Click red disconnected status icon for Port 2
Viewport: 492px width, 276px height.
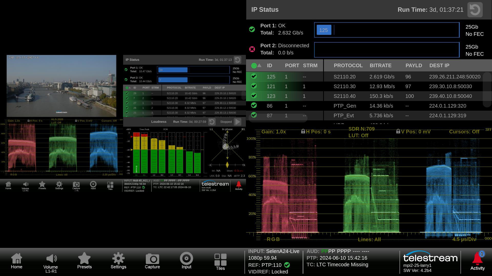pos(252,49)
